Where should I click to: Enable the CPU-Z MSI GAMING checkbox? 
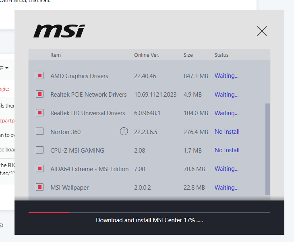pyautogui.click(x=39, y=150)
